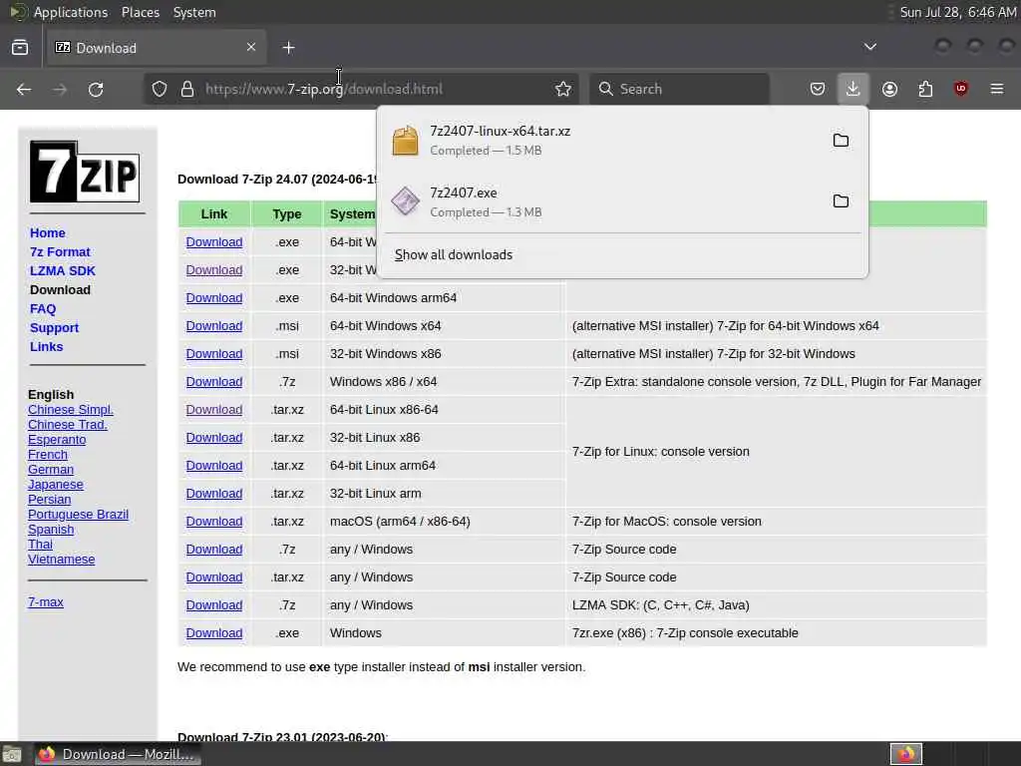
Task: Switch language to Persian
Action: [x=50, y=500]
